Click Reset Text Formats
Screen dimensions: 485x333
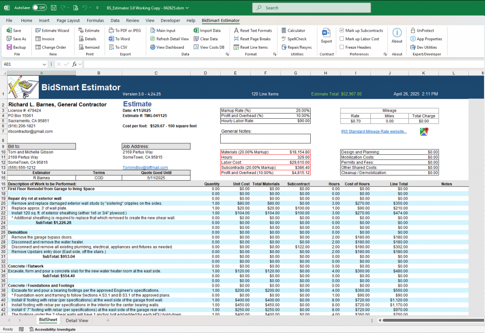pos(253,31)
